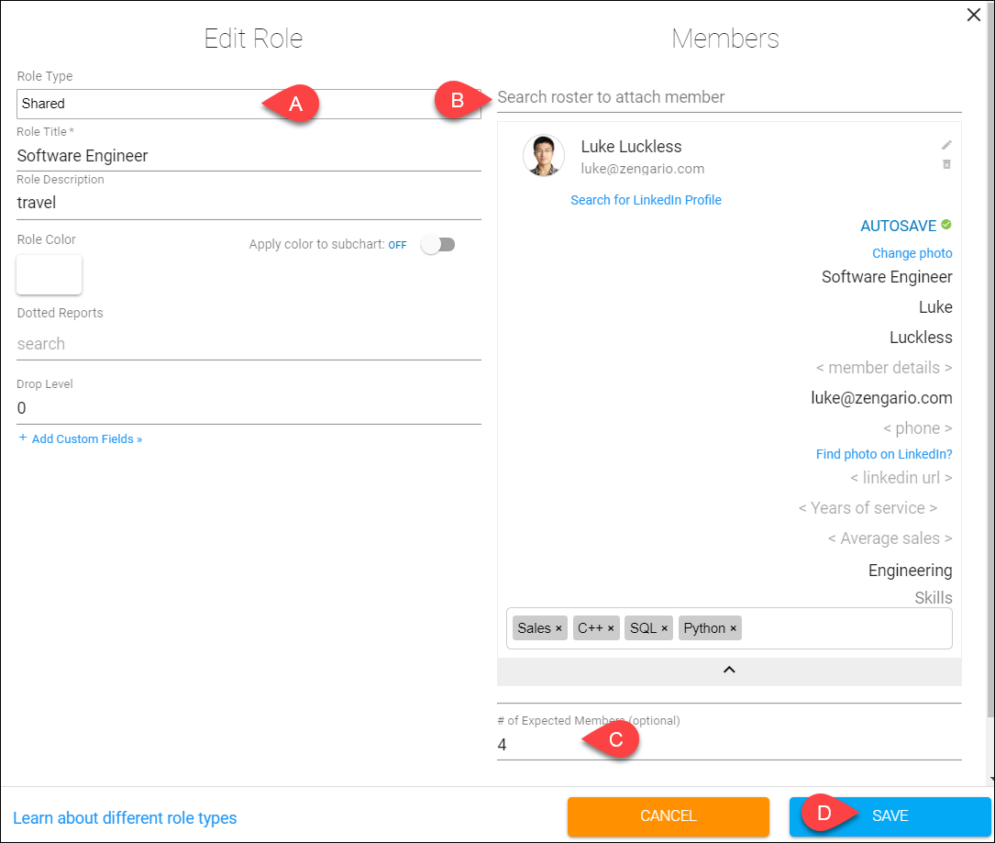Click Search for LinkedIn Profile link
This screenshot has width=995, height=843.
click(x=646, y=200)
